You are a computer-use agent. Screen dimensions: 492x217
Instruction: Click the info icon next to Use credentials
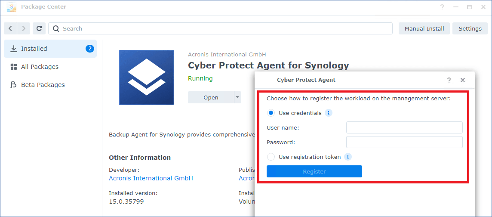coord(329,113)
